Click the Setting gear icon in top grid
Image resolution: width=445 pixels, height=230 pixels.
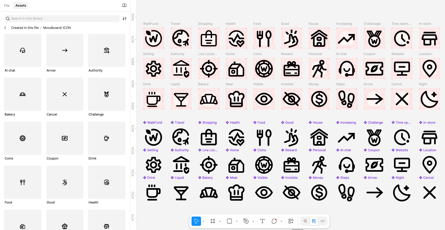[x=154, y=69]
